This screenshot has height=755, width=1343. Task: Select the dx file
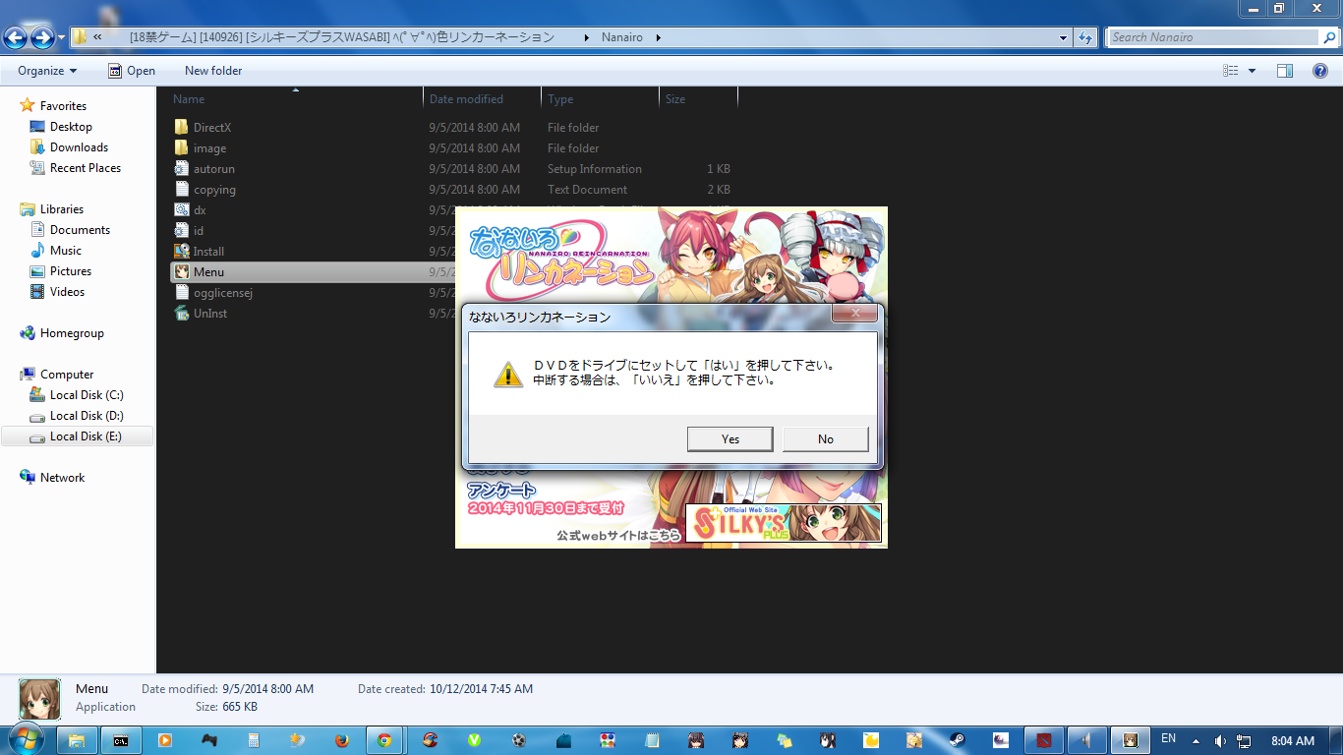pos(200,210)
